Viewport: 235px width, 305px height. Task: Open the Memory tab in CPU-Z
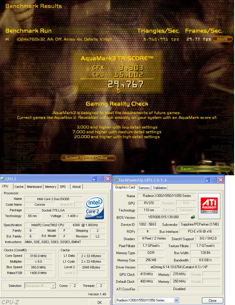[51, 187]
